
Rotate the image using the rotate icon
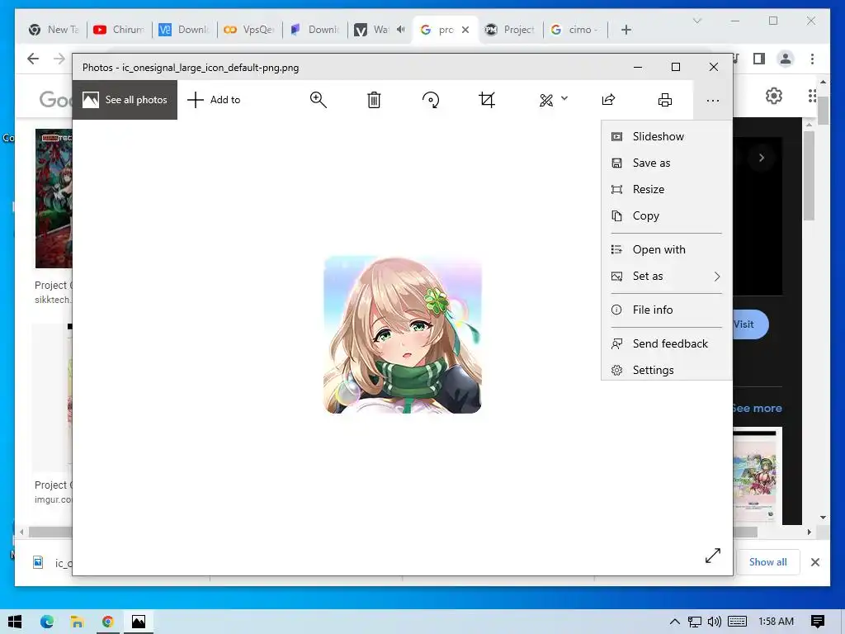pos(431,100)
